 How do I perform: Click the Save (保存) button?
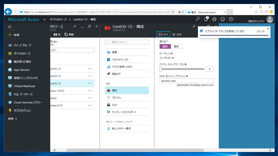click(x=163, y=34)
